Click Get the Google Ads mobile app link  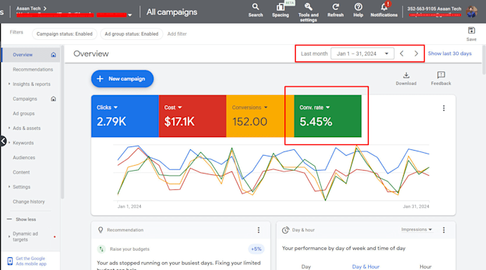pos(31,261)
